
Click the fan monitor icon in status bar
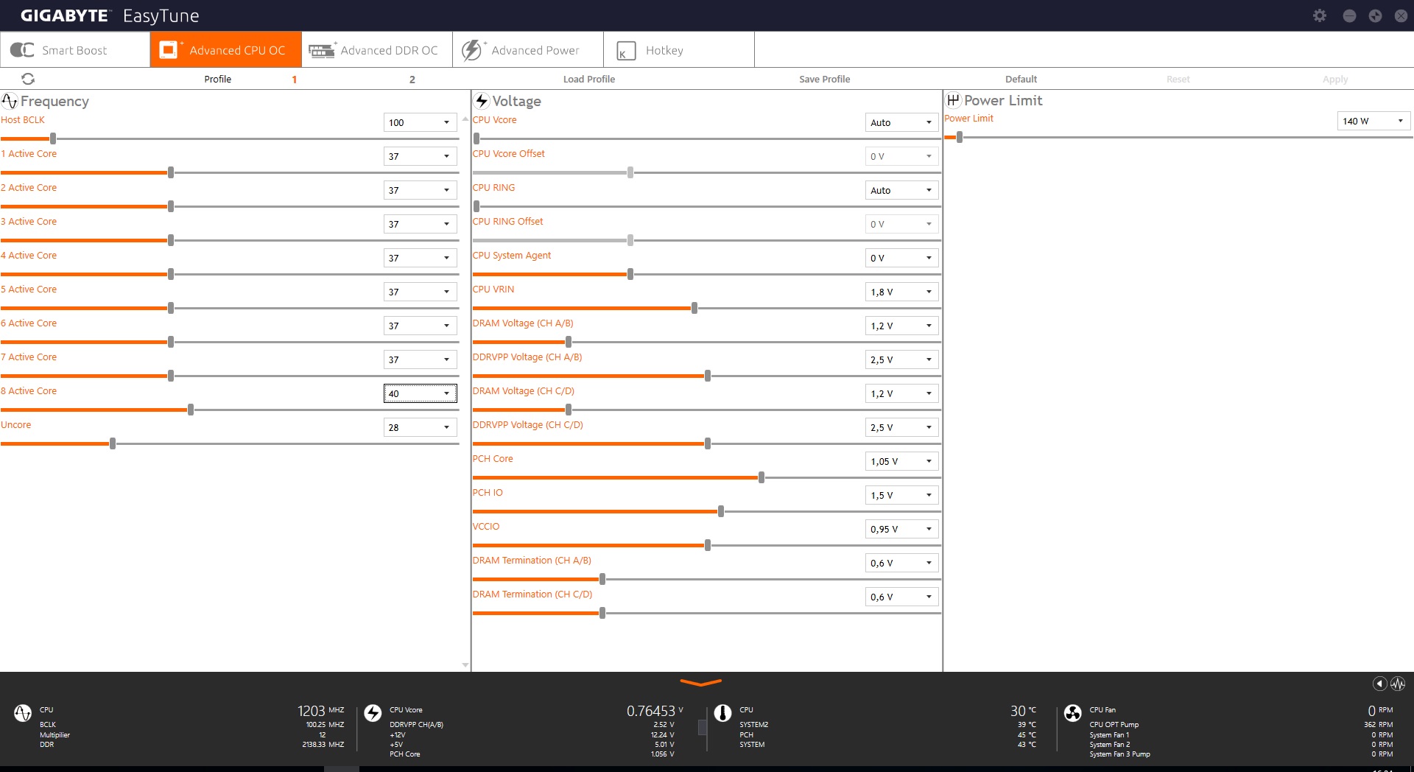[x=1073, y=713]
